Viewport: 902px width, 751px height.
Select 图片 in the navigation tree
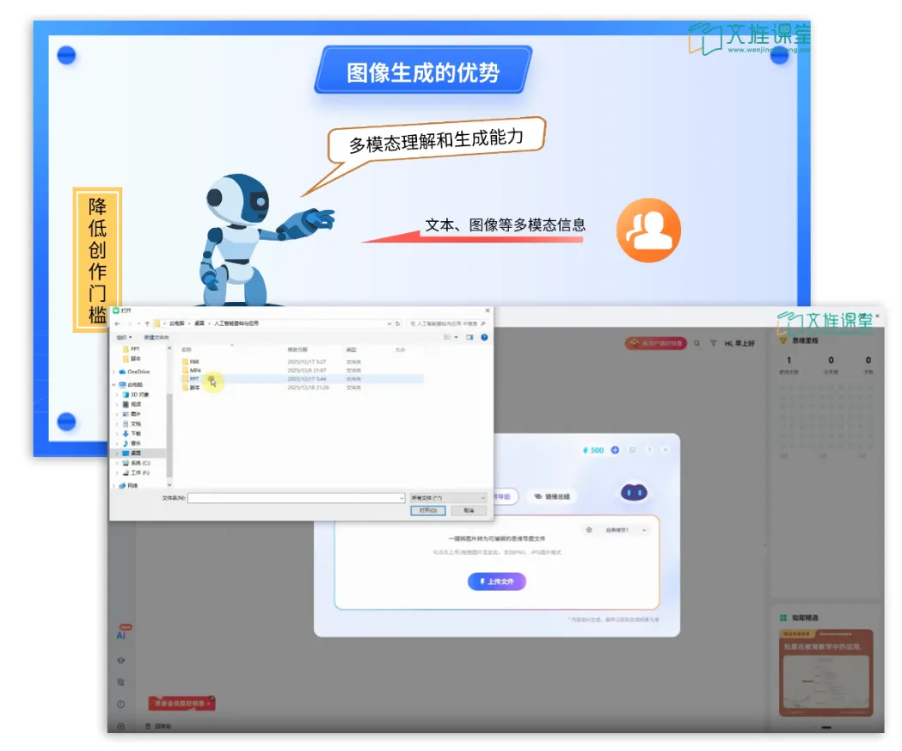(132, 415)
